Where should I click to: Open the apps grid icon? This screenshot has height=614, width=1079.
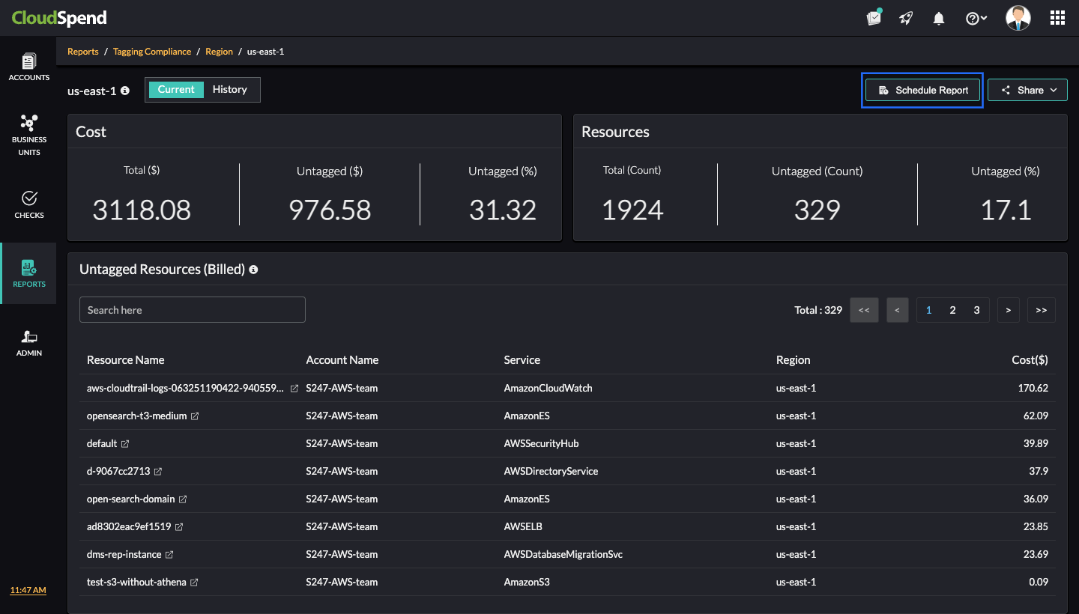pos(1057,17)
